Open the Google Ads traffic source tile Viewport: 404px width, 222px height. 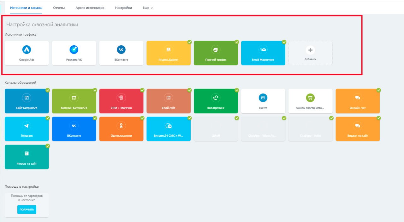(x=27, y=53)
